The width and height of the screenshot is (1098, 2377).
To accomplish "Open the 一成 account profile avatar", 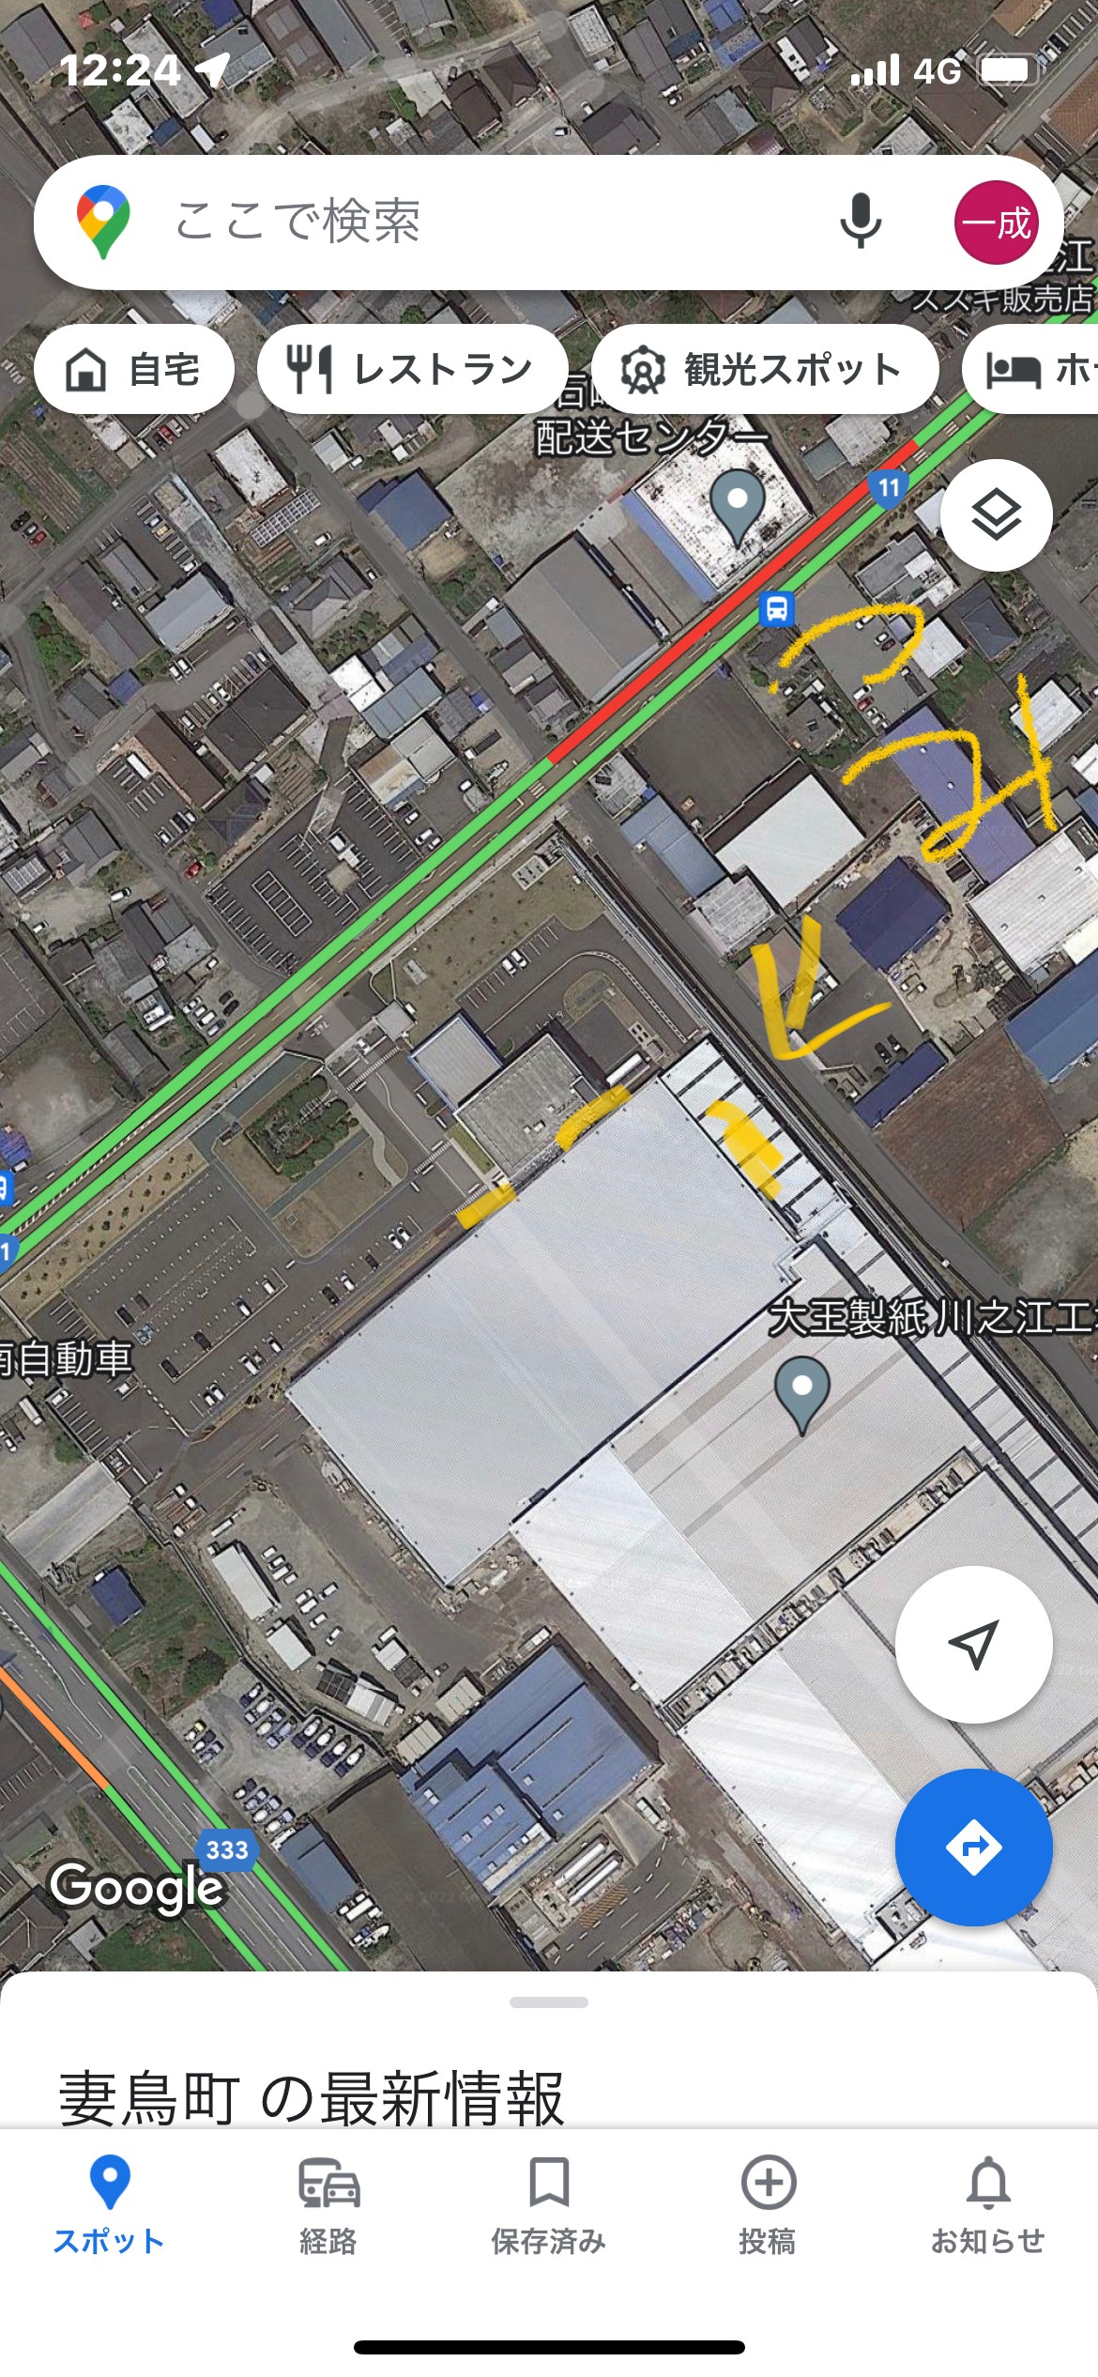I will [997, 222].
